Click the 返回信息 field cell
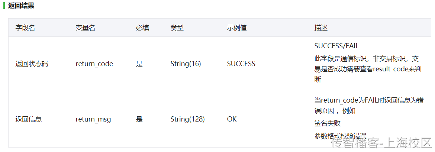 [x=29, y=119]
